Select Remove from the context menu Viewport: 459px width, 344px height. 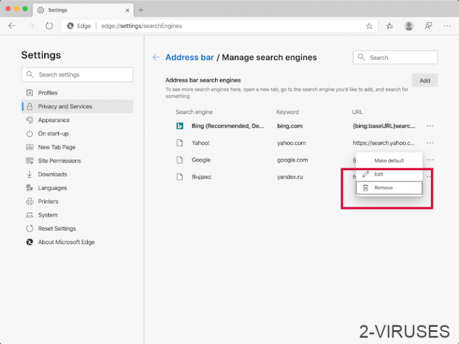(389, 188)
